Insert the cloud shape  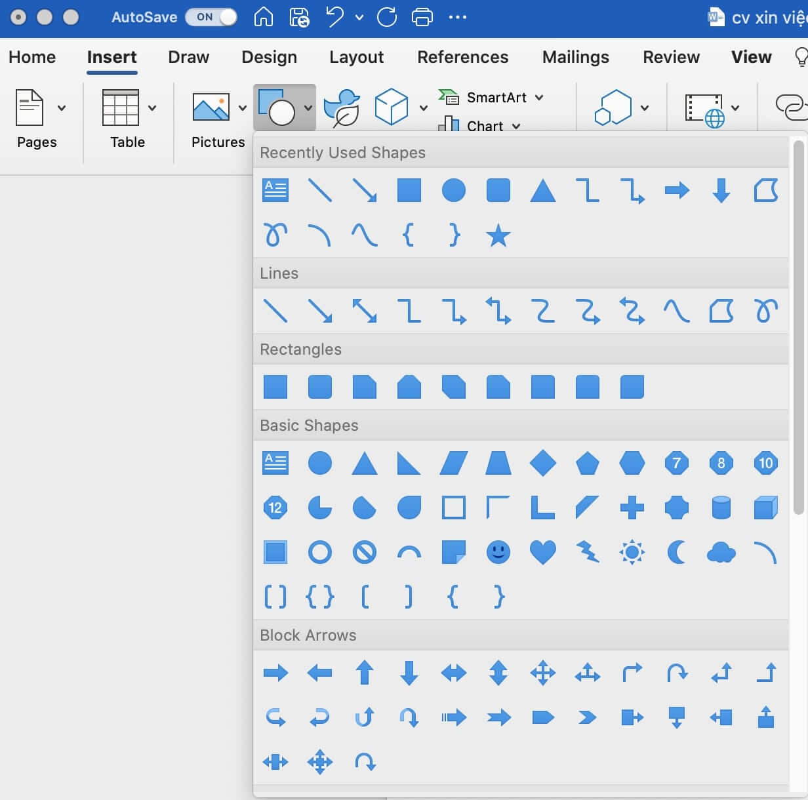click(x=721, y=552)
